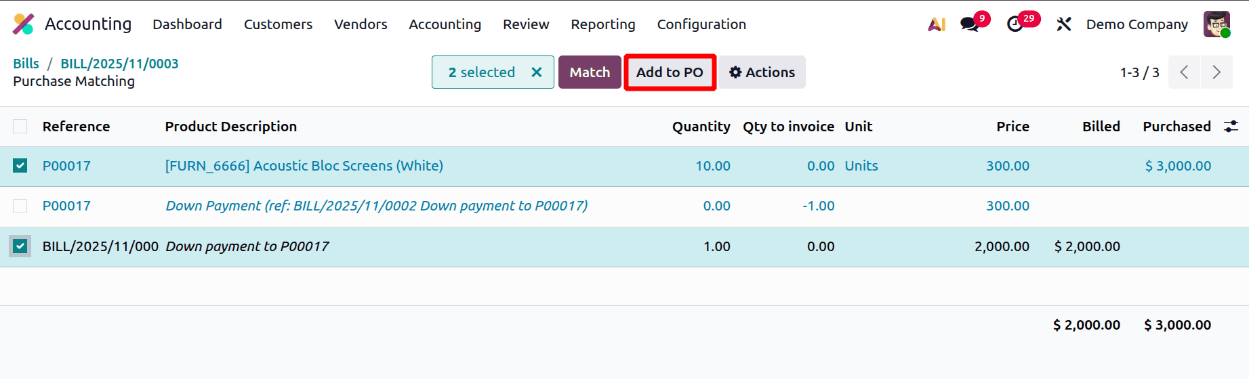Screen dimensions: 1249x379
Task: Open the Configuration menu
Action: (x=701, y=24)
